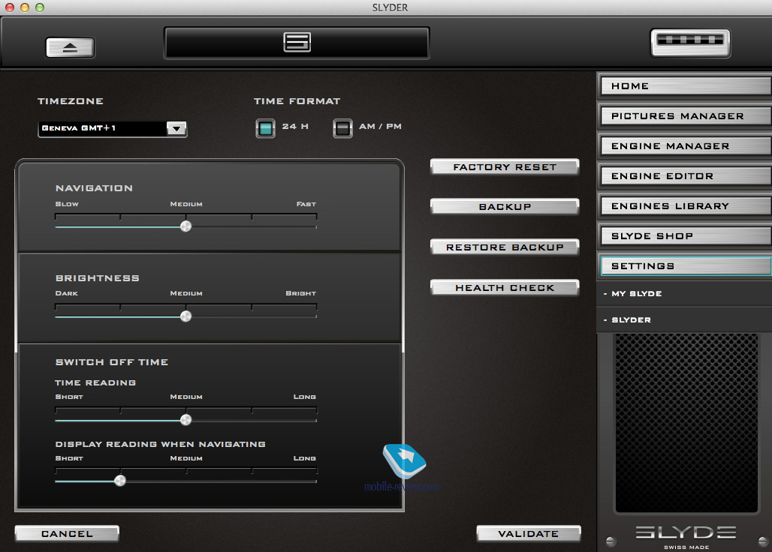Browse the Engines Library

(x=686, y=206)
